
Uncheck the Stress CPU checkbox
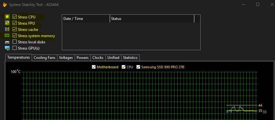tap(14, 17)
